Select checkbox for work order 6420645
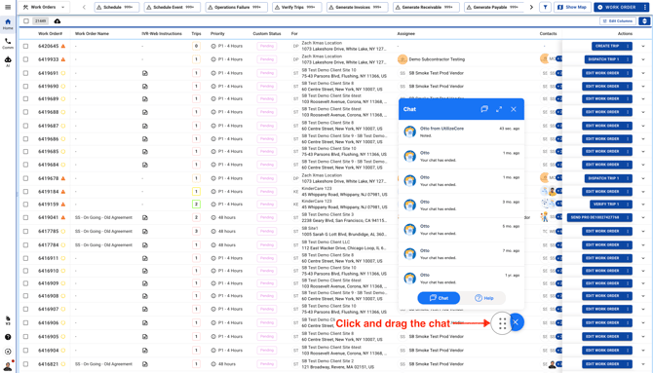 (x=25, y=46)
